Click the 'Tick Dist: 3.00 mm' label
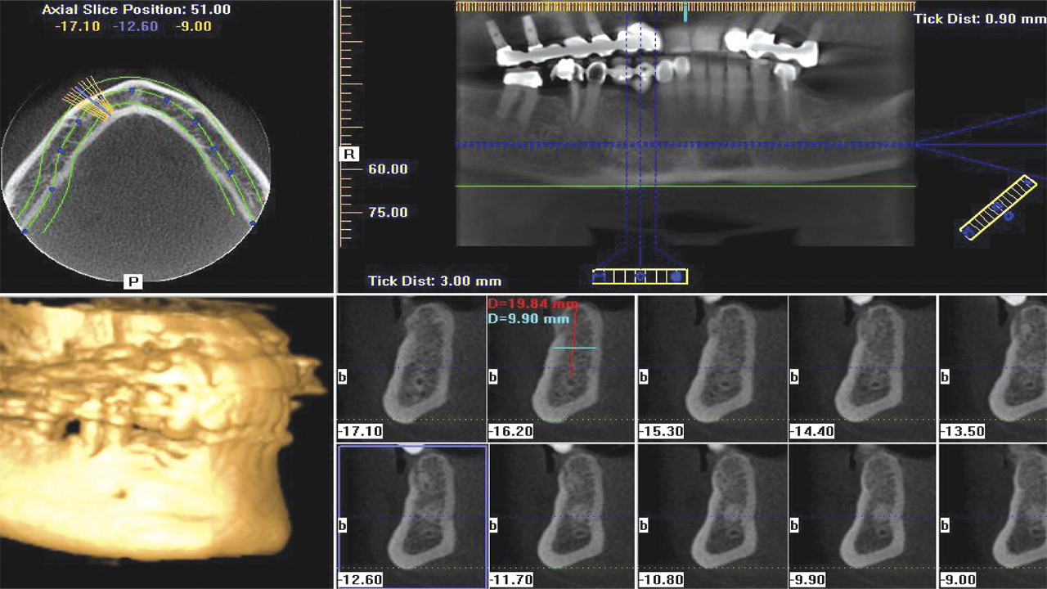This screenshot has height=589, width=1047. click(434, 281)
